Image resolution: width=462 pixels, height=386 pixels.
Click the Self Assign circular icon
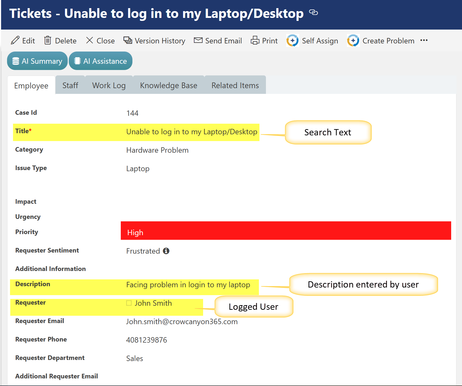coord(293,41)
